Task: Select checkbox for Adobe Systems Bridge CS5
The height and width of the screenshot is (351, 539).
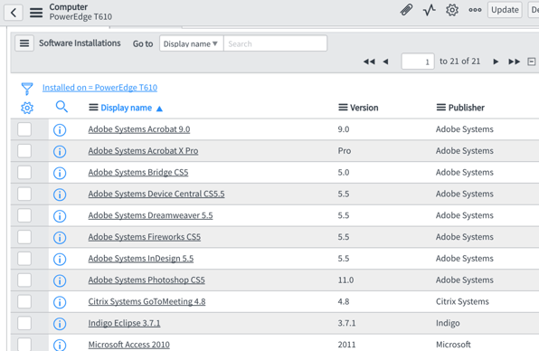Action: (24, 173)
